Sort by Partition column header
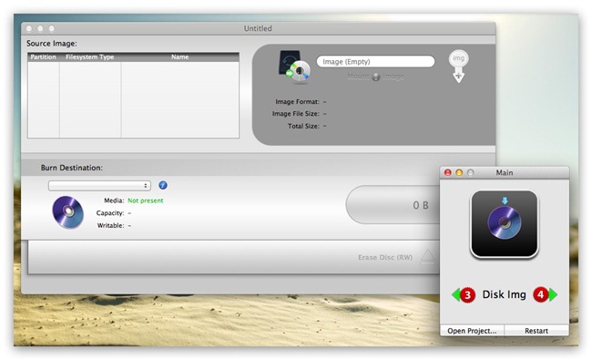The image size is (592, 360). [43, 57]
